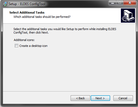Viewport: 138px width, 107px height.
Task: Click the empty grey area below the checkbox
Action: coord(69,69)
